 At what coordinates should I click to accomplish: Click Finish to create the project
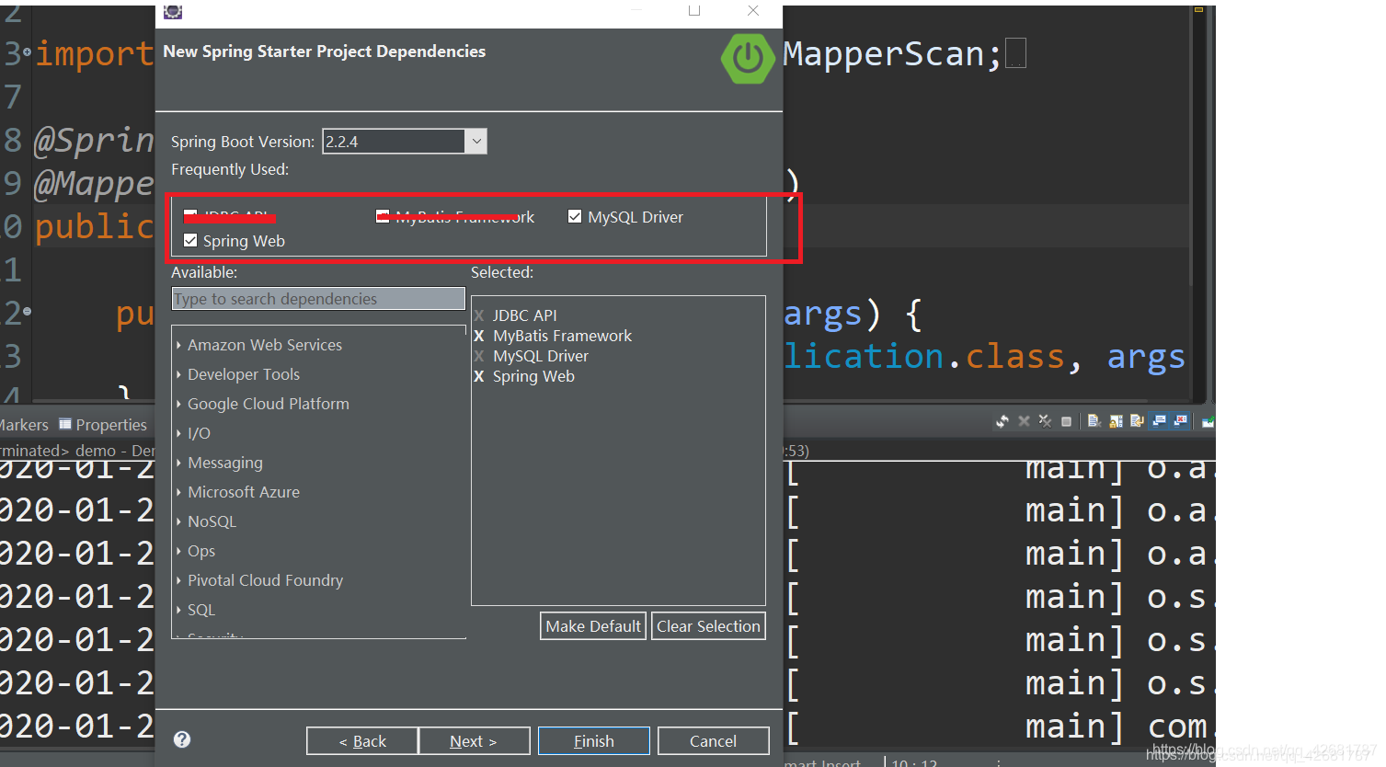coord(594,741)
